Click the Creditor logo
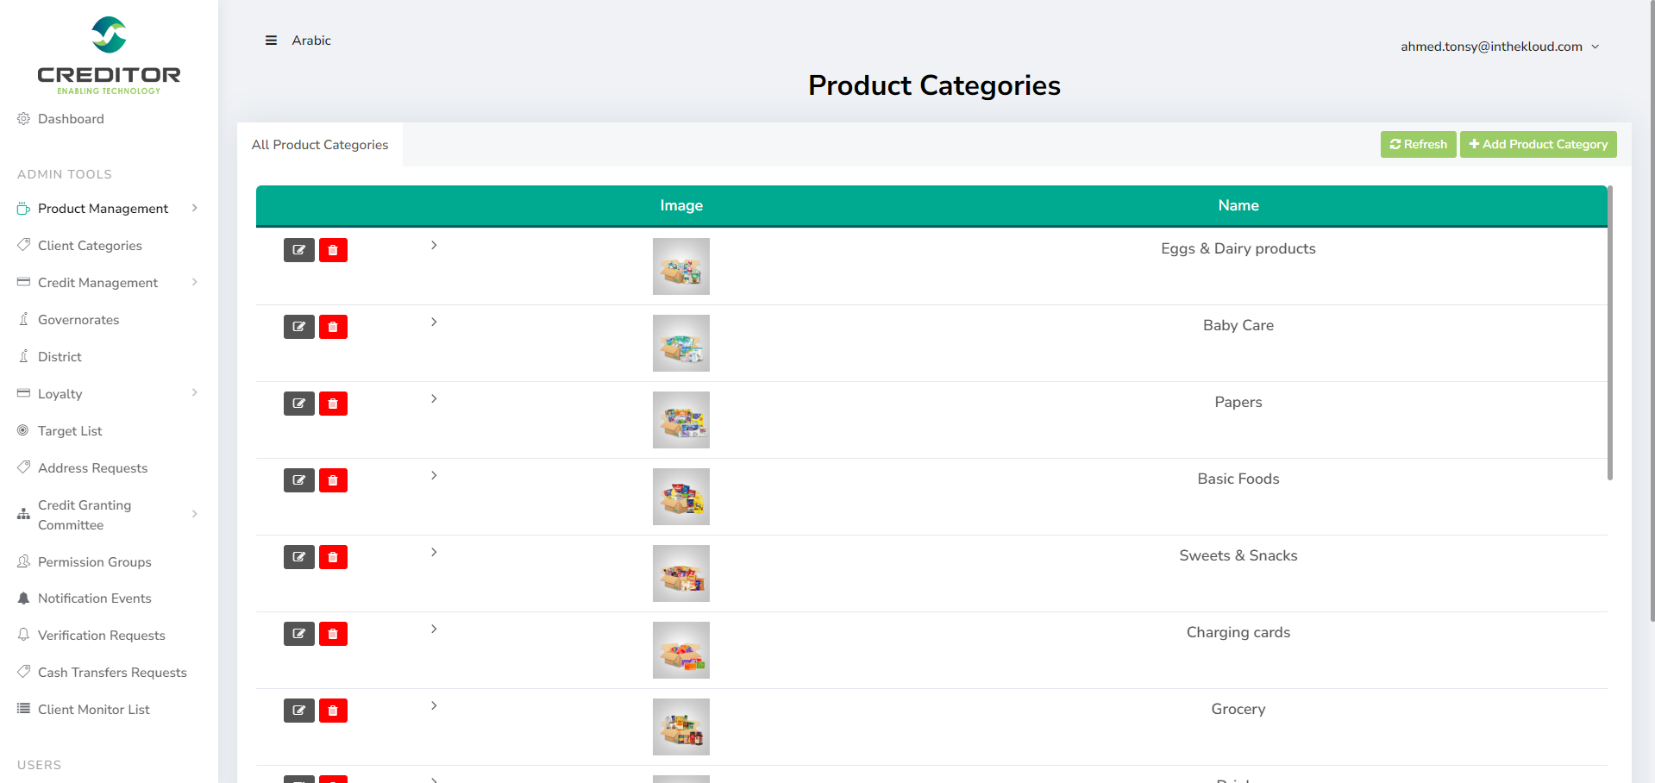The width and height of the screenshot is (1655, 783). point(109,55)
